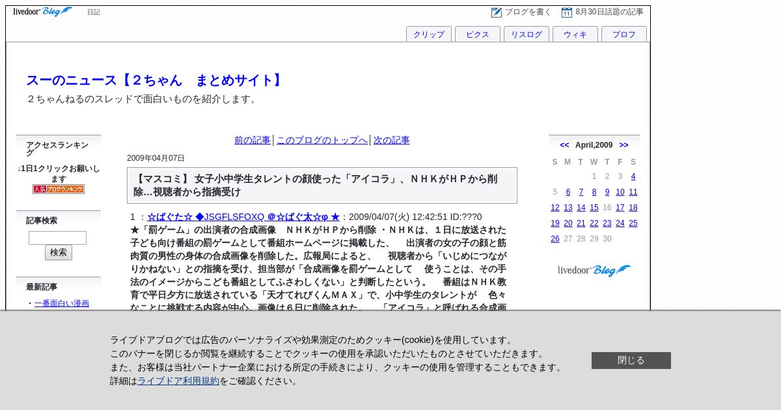Click the article search input field
The image size is (781, 410).
pyautogui.click(x=57, y=238)
